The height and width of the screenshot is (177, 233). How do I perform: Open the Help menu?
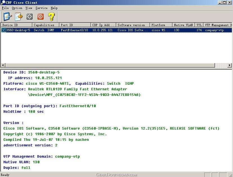point(54,8)
